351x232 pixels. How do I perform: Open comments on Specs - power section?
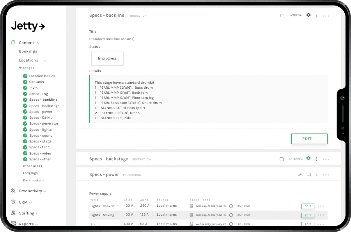pos(309,175)
